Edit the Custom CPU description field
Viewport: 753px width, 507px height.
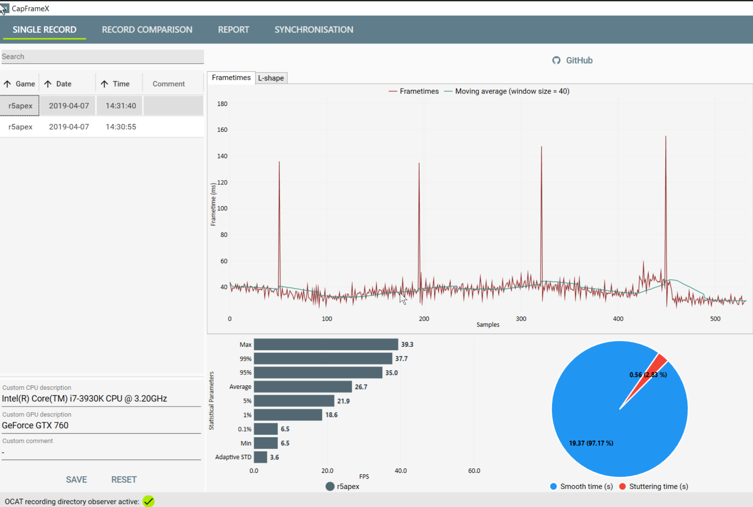pos(101,398)
